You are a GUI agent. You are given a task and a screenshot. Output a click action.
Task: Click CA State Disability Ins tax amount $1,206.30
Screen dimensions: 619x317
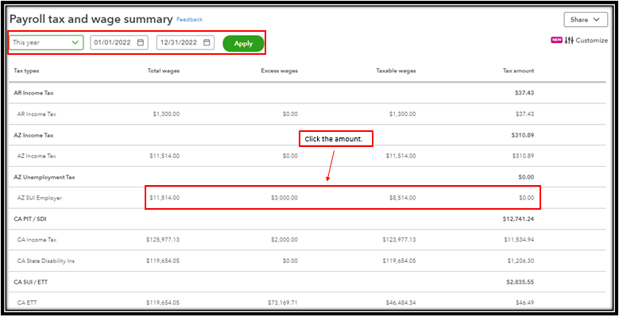520,261
